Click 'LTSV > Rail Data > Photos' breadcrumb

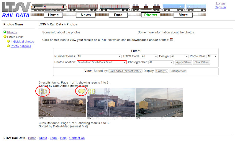click(x=58, y=24)
